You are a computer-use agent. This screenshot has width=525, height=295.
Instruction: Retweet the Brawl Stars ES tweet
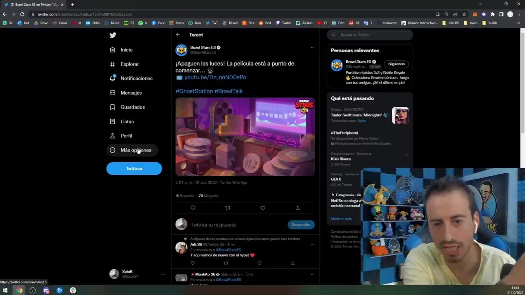click(228, 208)
